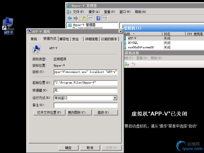Click the Back arrow in Hyper-V Manager toolbar

pos(70,18)
